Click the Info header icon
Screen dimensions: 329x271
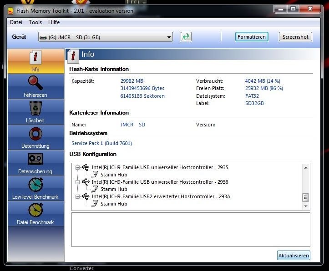coord(73,56)
